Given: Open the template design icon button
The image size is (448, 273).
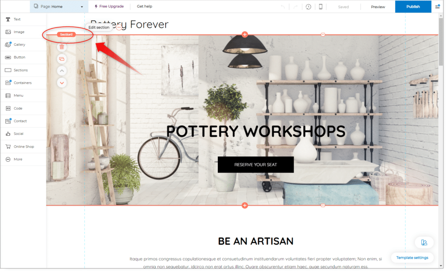Looking at the screenshot, I should click(x=424, y=242).
